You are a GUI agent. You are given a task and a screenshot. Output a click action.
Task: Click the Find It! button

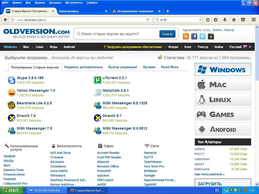[167, 34]
